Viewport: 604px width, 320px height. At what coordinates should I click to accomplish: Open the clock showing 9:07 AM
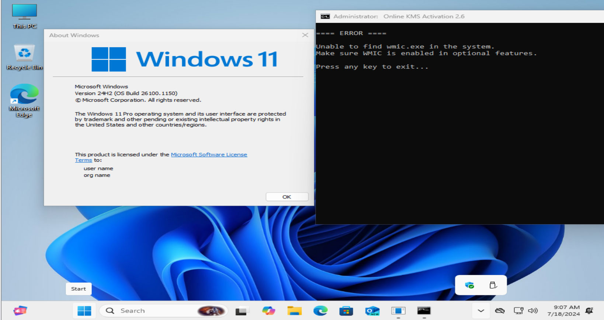tap(563, 310)
